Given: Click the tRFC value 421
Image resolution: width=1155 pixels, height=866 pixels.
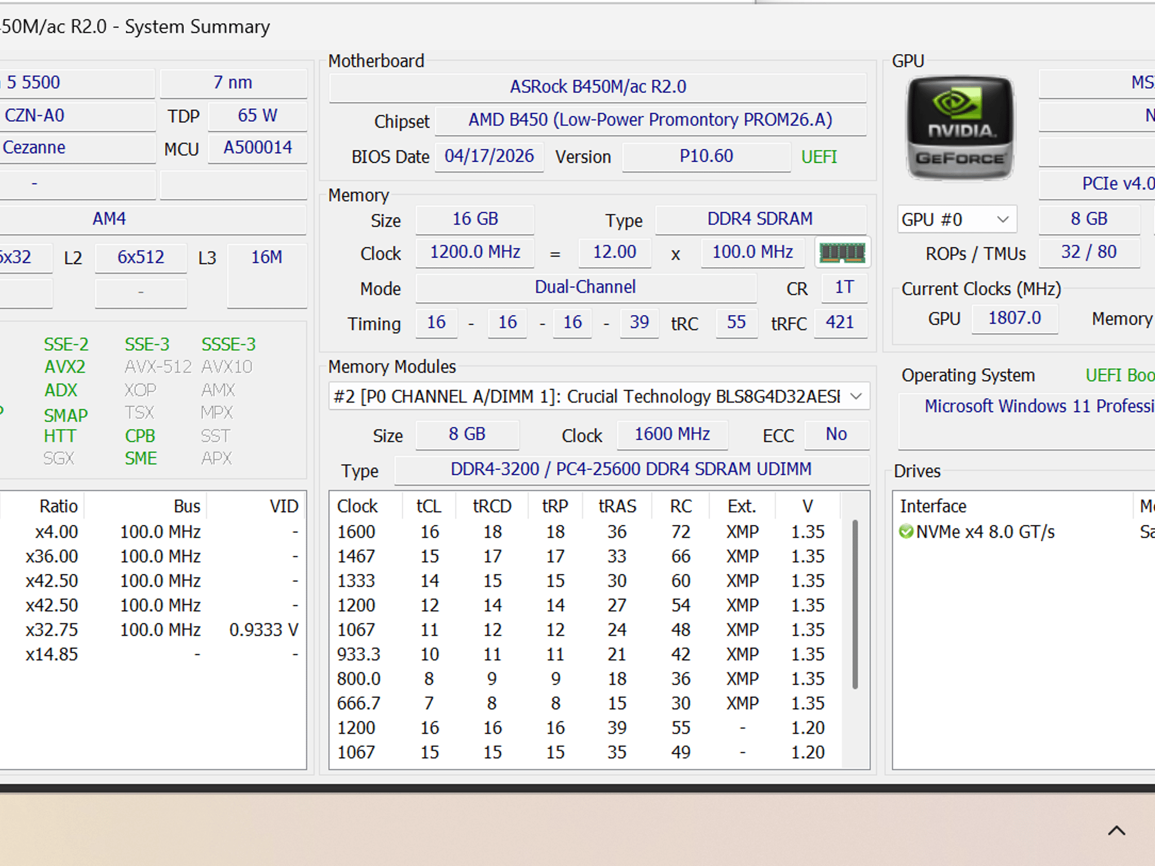Looking at the screenshot, I should pyautogui.click(x=840, y=322).
